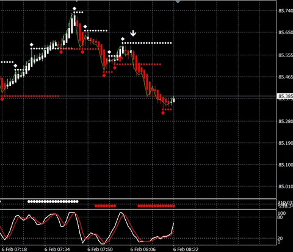Click the long red dotted support line near 85.385

(x=30, y=96)
